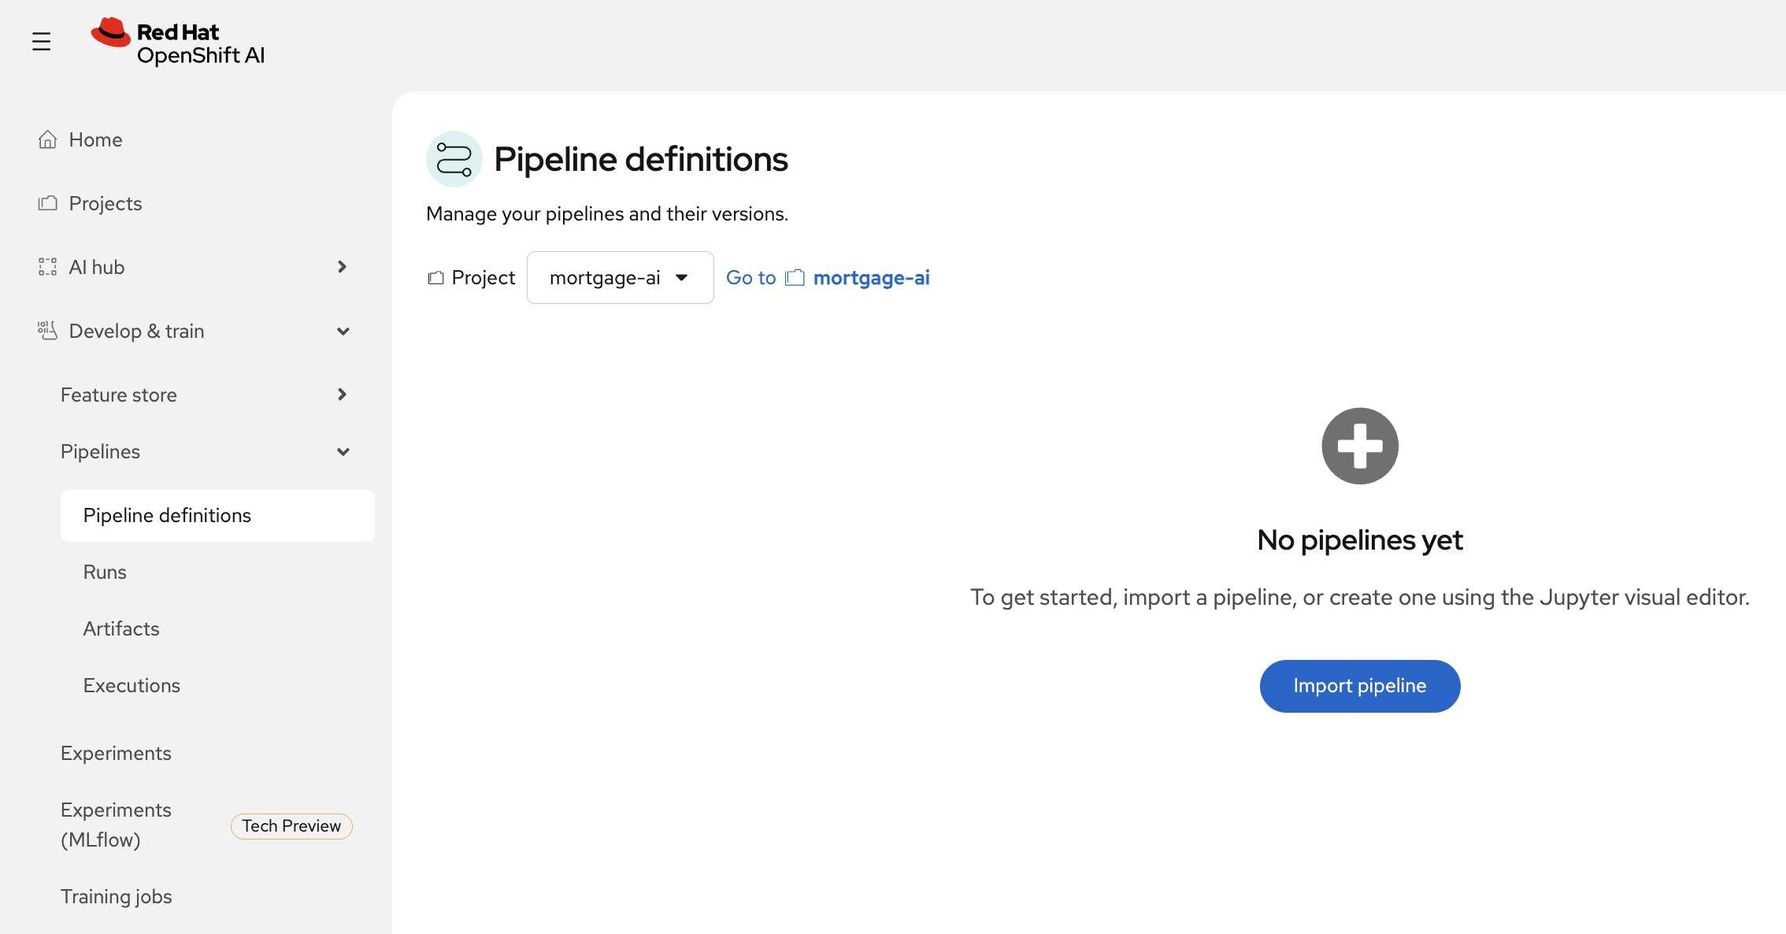The height and width of the screenshot is (934, 1786).
Task: Navigate to Artifacts page
Action: click(121, 628)
